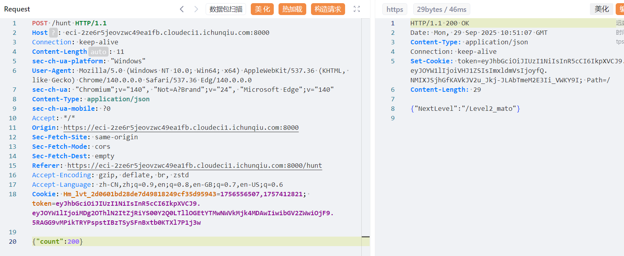This screenshot has height=256, width=624.
Task: Open the 热加载 hot reload editor
Action: coord(292,9)
